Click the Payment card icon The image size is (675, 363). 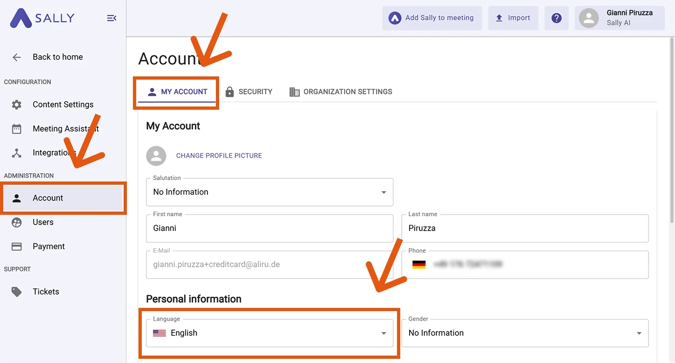[x=17, y=246]
